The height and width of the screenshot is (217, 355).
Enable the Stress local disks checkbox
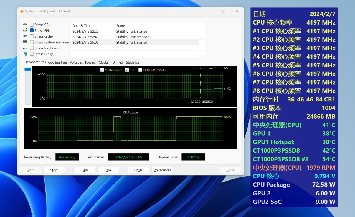point(32,48)
